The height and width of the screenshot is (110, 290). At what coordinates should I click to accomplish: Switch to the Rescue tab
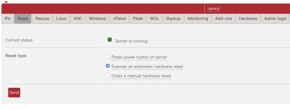[x=42, y=19]
